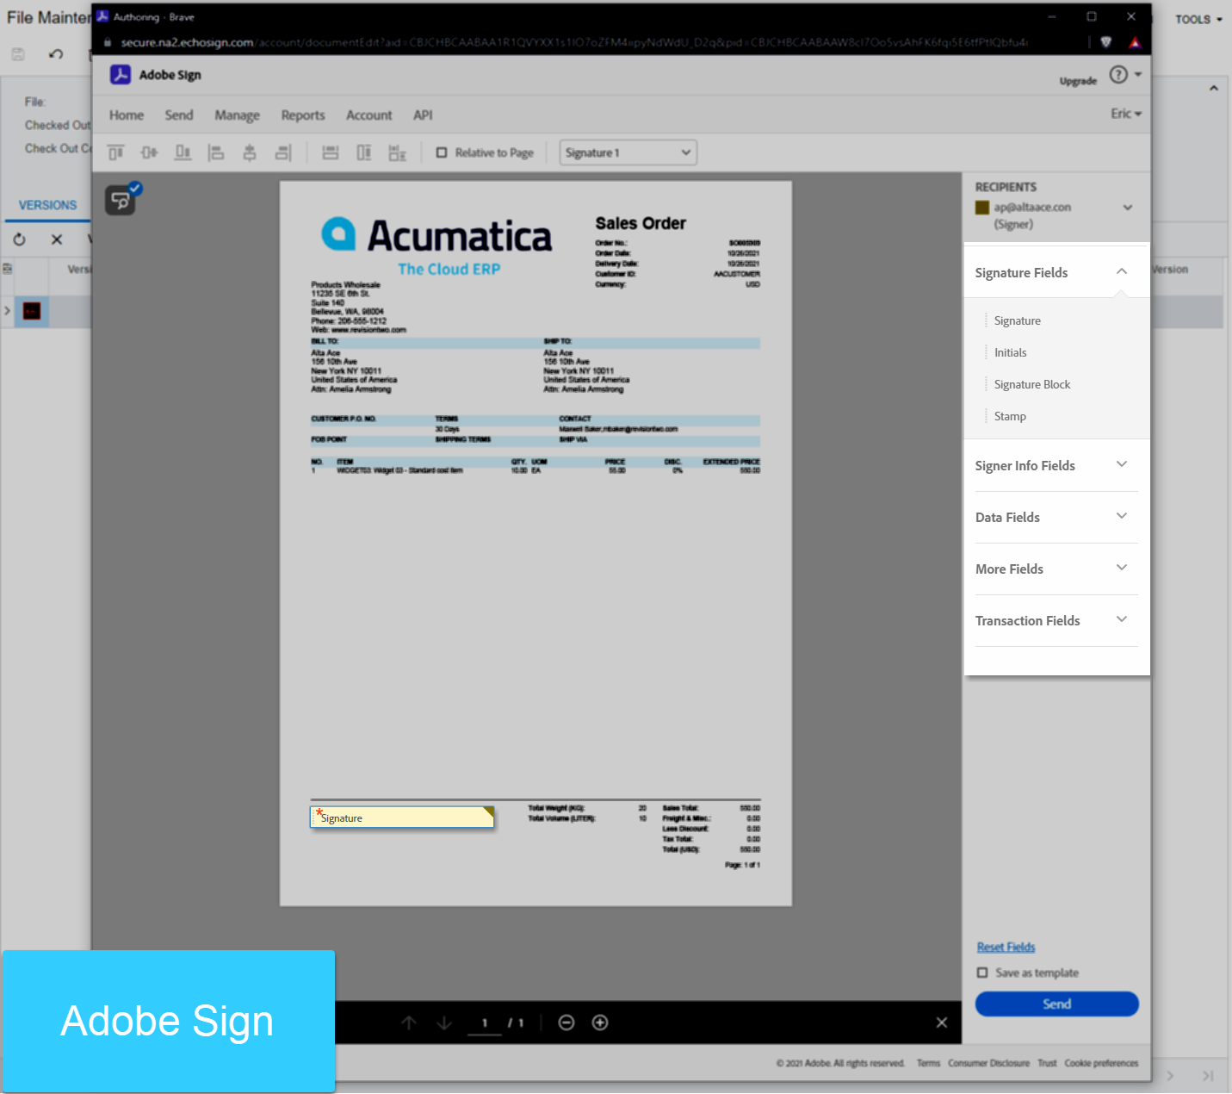
Task: Collapse the Signature Fields section
Action: pos(1122,271)
